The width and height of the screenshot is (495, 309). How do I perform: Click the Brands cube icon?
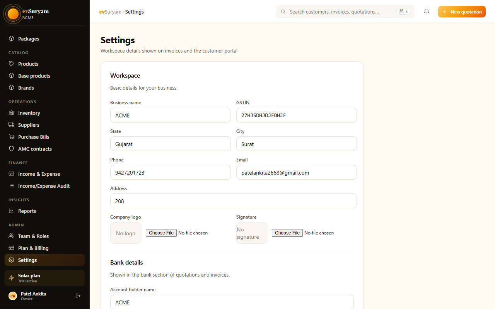12,88
